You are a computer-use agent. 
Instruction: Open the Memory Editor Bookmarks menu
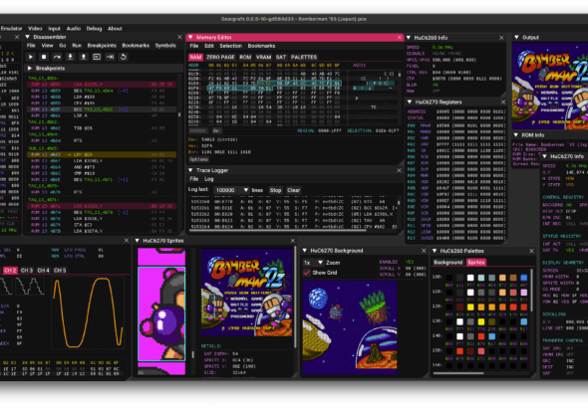click(x=261, y=46)
